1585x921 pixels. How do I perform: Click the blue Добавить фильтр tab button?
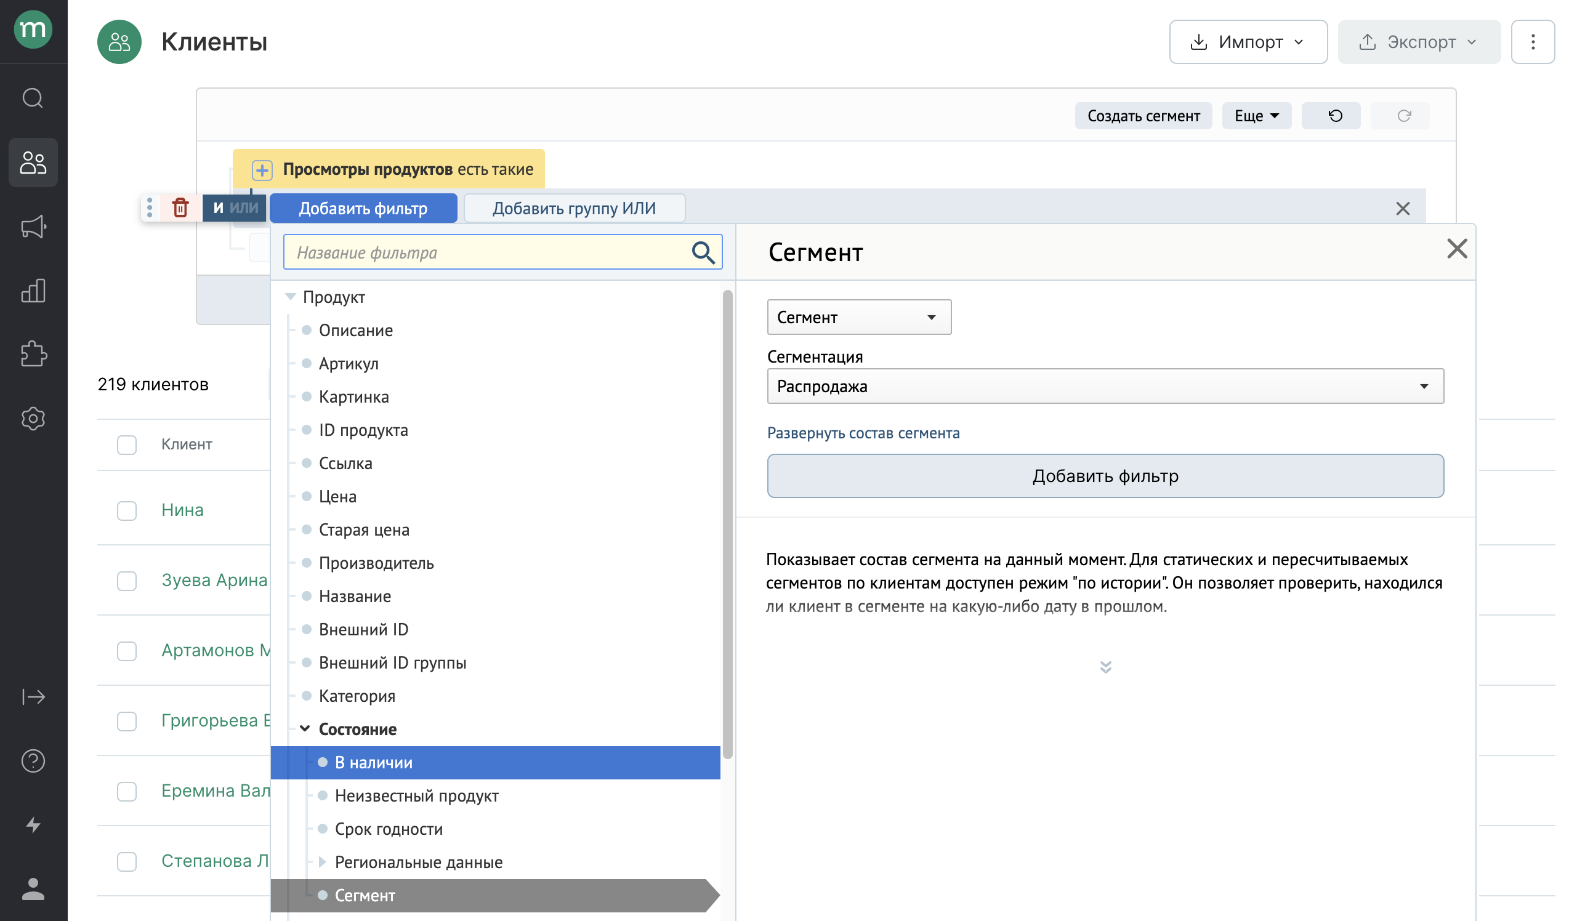363,208
